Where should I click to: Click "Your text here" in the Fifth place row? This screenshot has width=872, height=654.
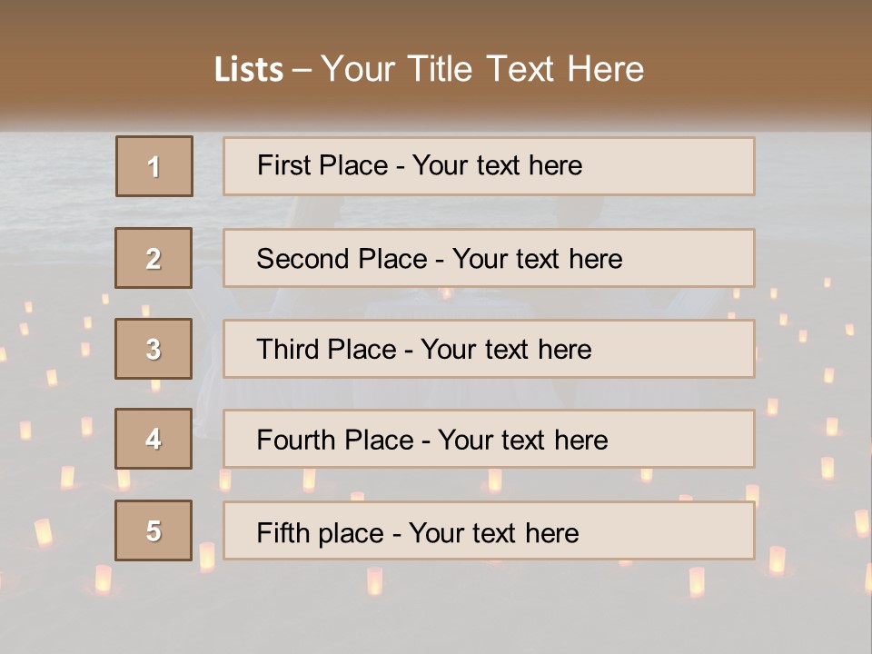coord(494,532)
